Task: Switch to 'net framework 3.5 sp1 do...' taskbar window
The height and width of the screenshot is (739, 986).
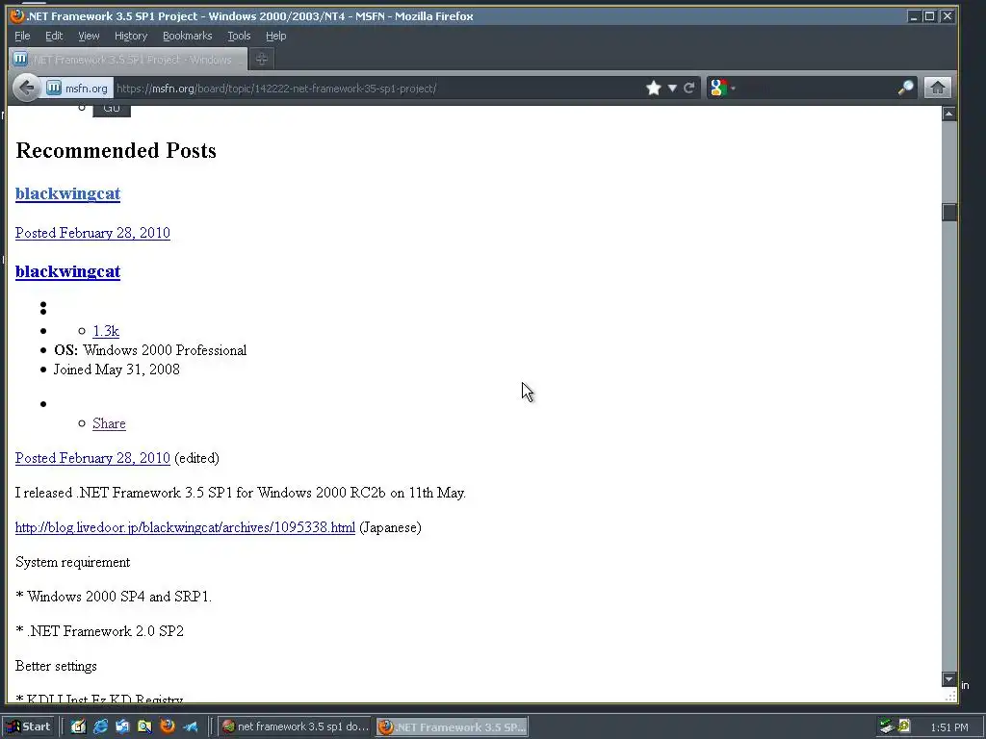Action: tap(296, 726)
